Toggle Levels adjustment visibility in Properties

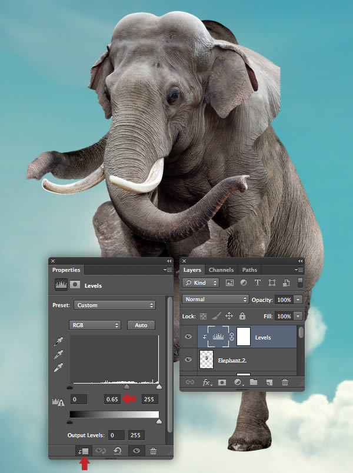pos(136,451)
